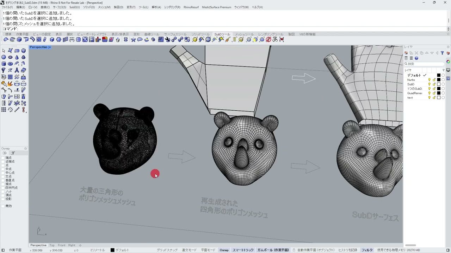Open the ミリメートル units selector in status bar
The image size is (451, 253).
coord(98,250)
